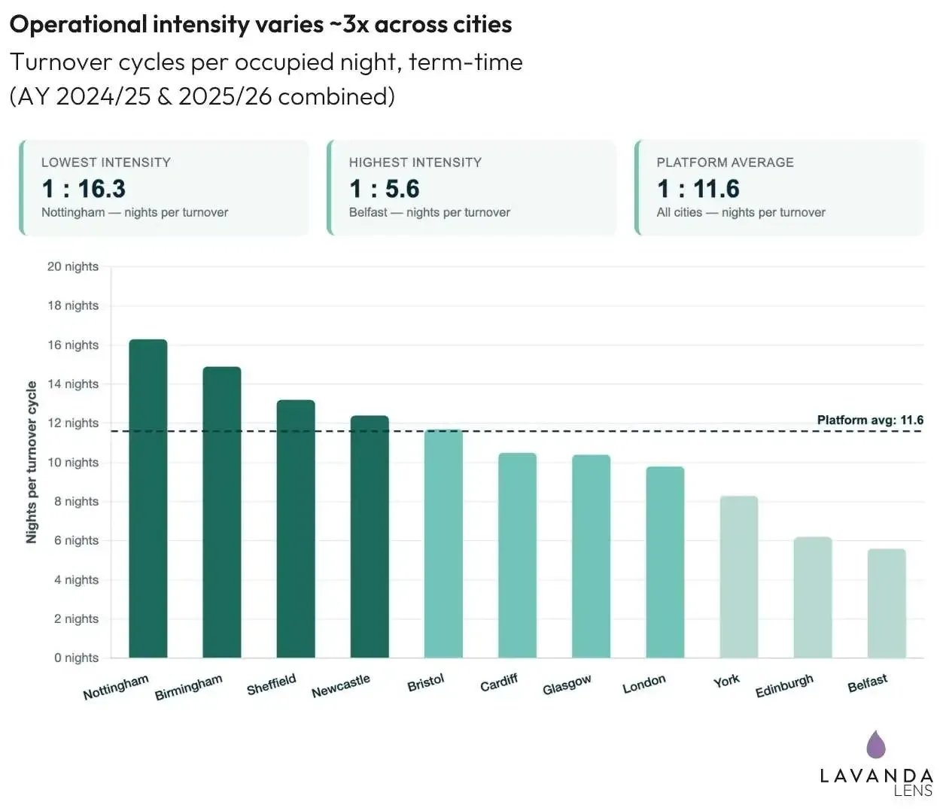Click the Glasgow bar

[x=591, y=557]
